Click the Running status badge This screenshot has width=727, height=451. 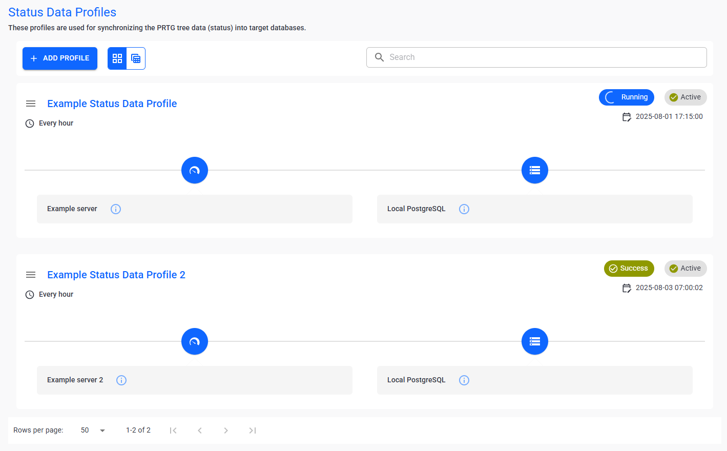click(627, 97)
